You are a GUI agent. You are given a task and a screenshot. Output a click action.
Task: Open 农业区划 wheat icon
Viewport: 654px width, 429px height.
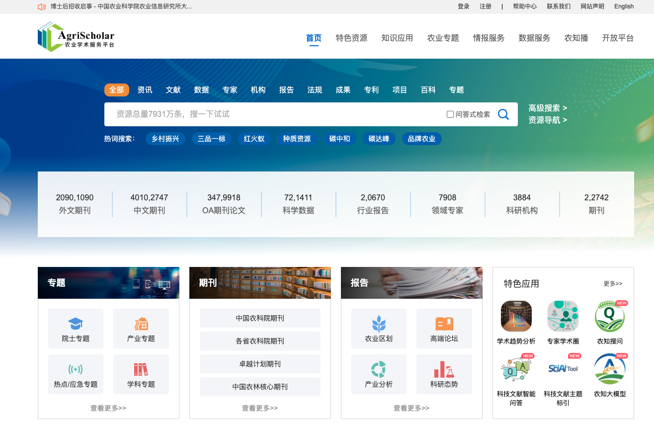click(x=379, y=324)
